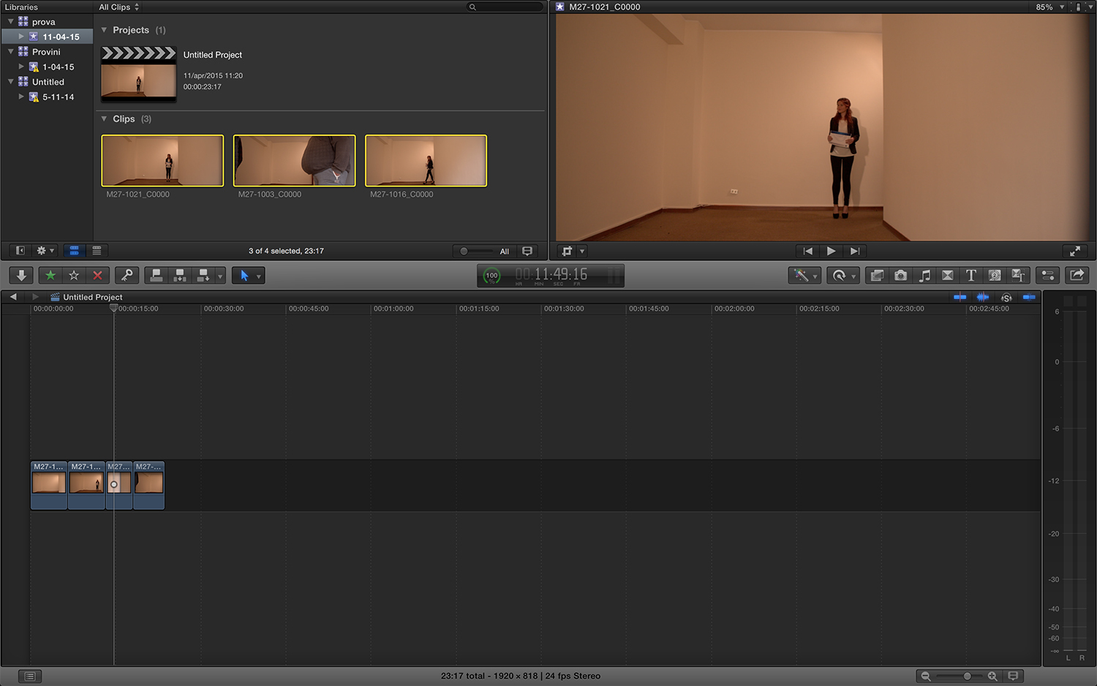Open the tool selection dropdown arrow
1097x686 pixels.
click(259, 276)
